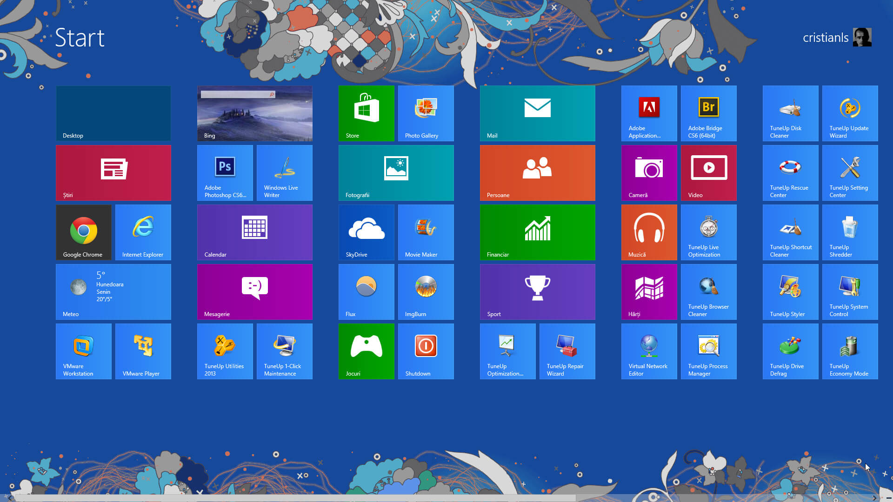
Task: Open TuneUp Shortcut Cleaner tile
Action: click(x=790, y=232)
